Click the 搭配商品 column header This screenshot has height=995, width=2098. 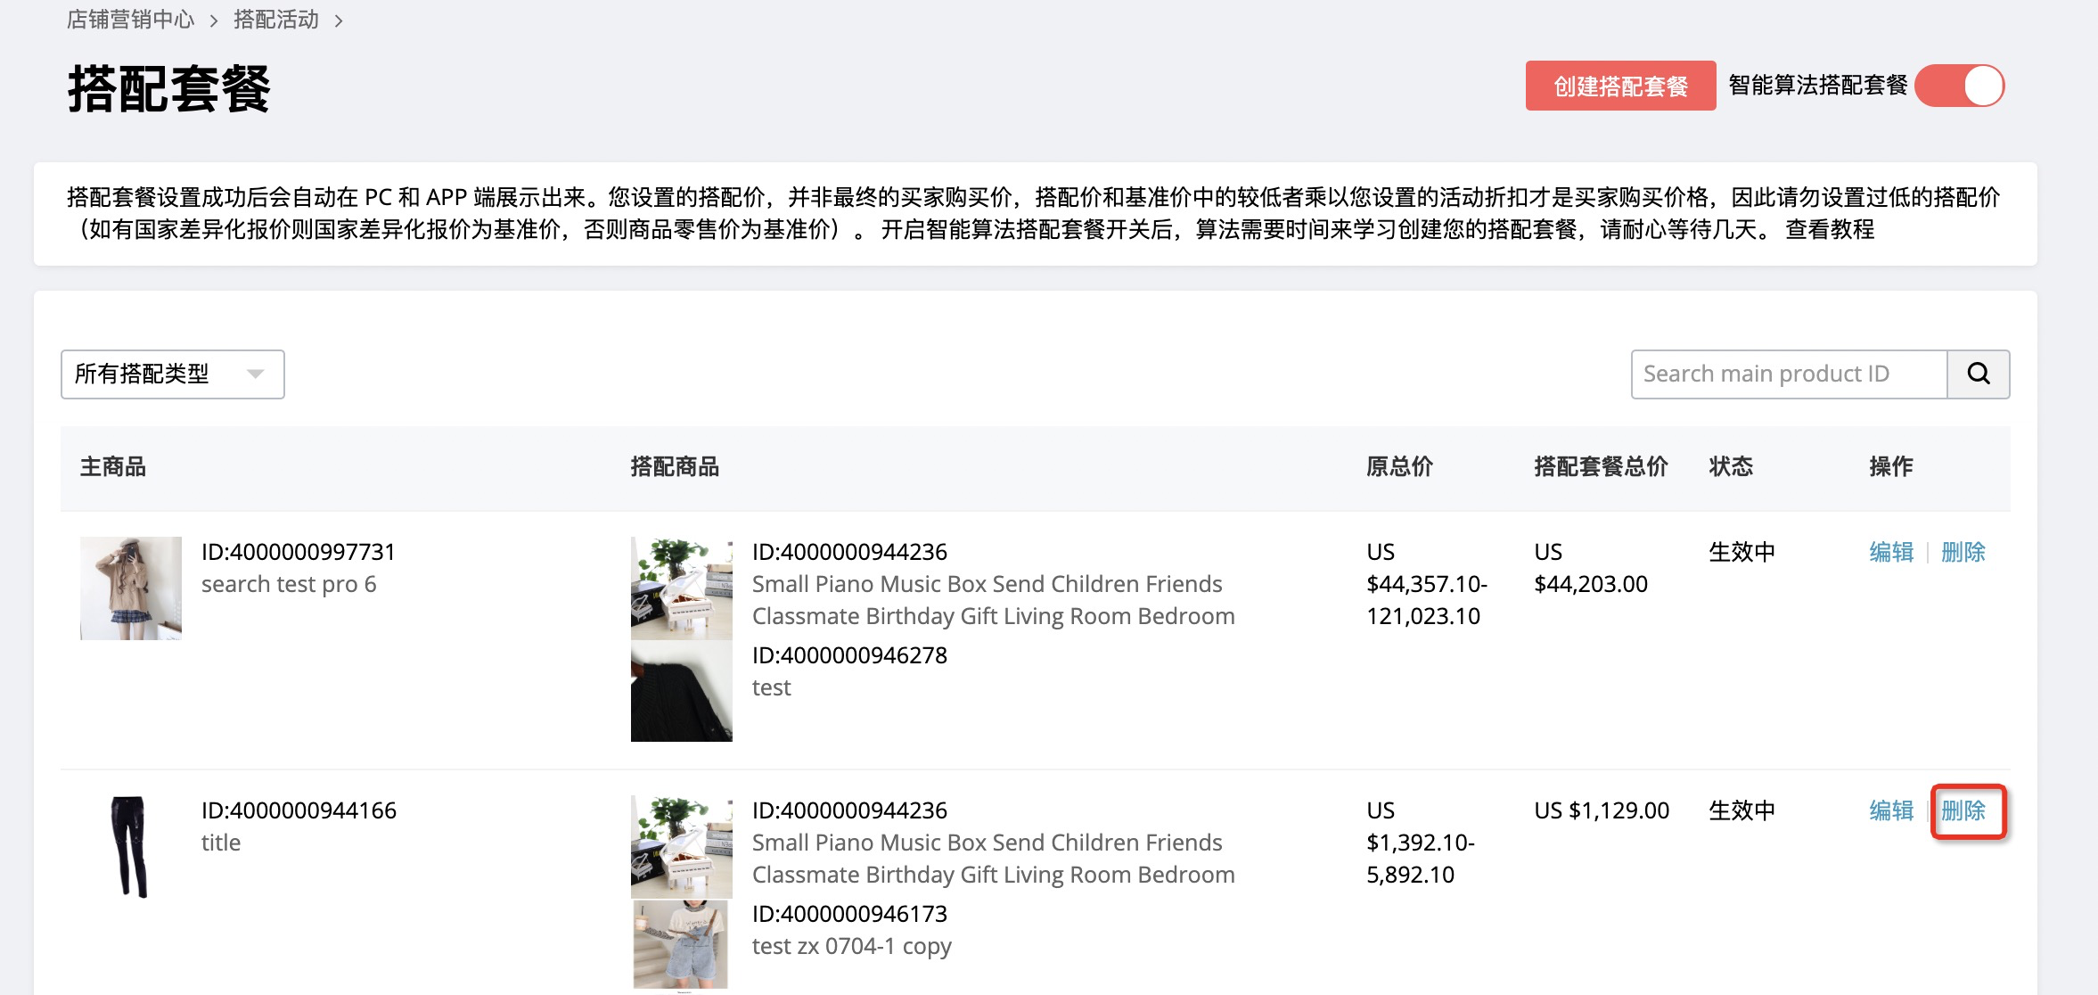click(x=675, y=466)
